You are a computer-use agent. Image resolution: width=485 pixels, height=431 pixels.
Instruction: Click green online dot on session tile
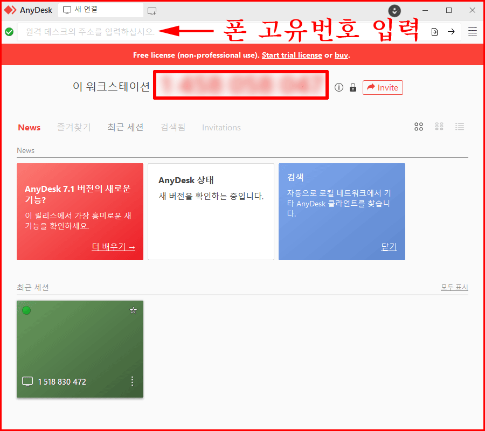coord(26,310)
